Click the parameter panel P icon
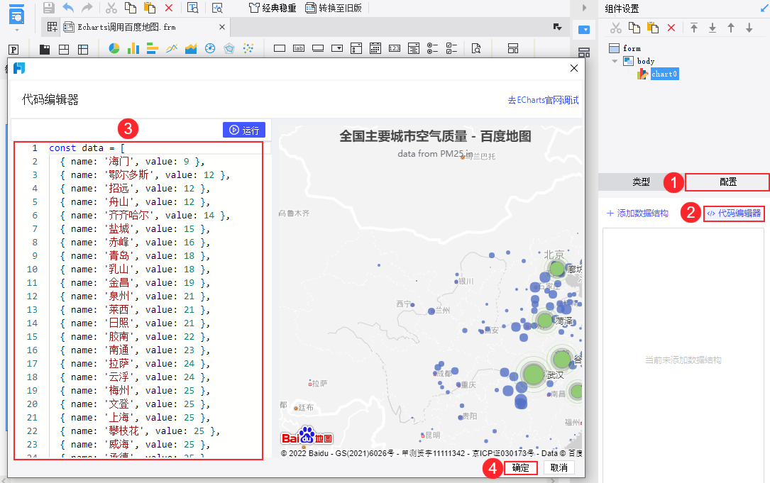This screenshot has width=770, height=483. click(13, 49)
